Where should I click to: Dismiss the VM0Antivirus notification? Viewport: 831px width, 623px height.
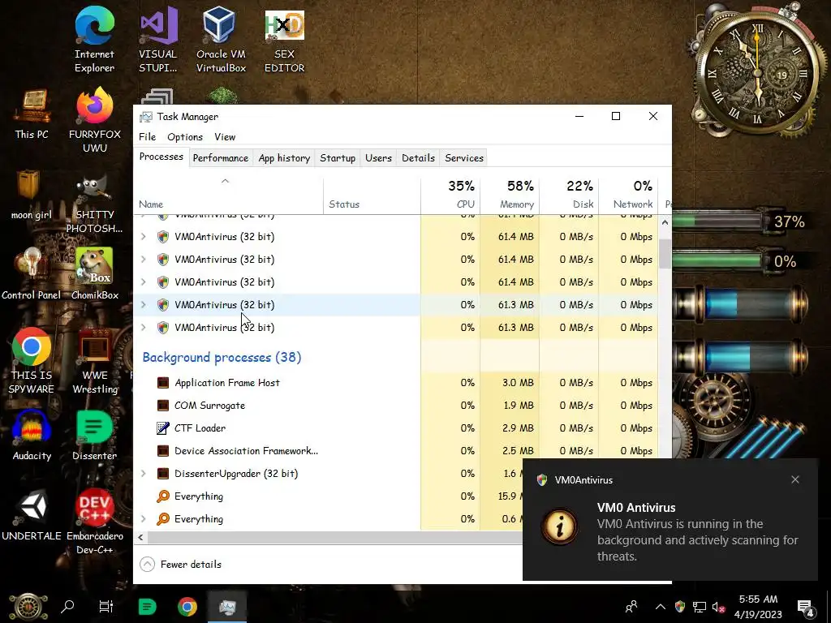[795, 479]
